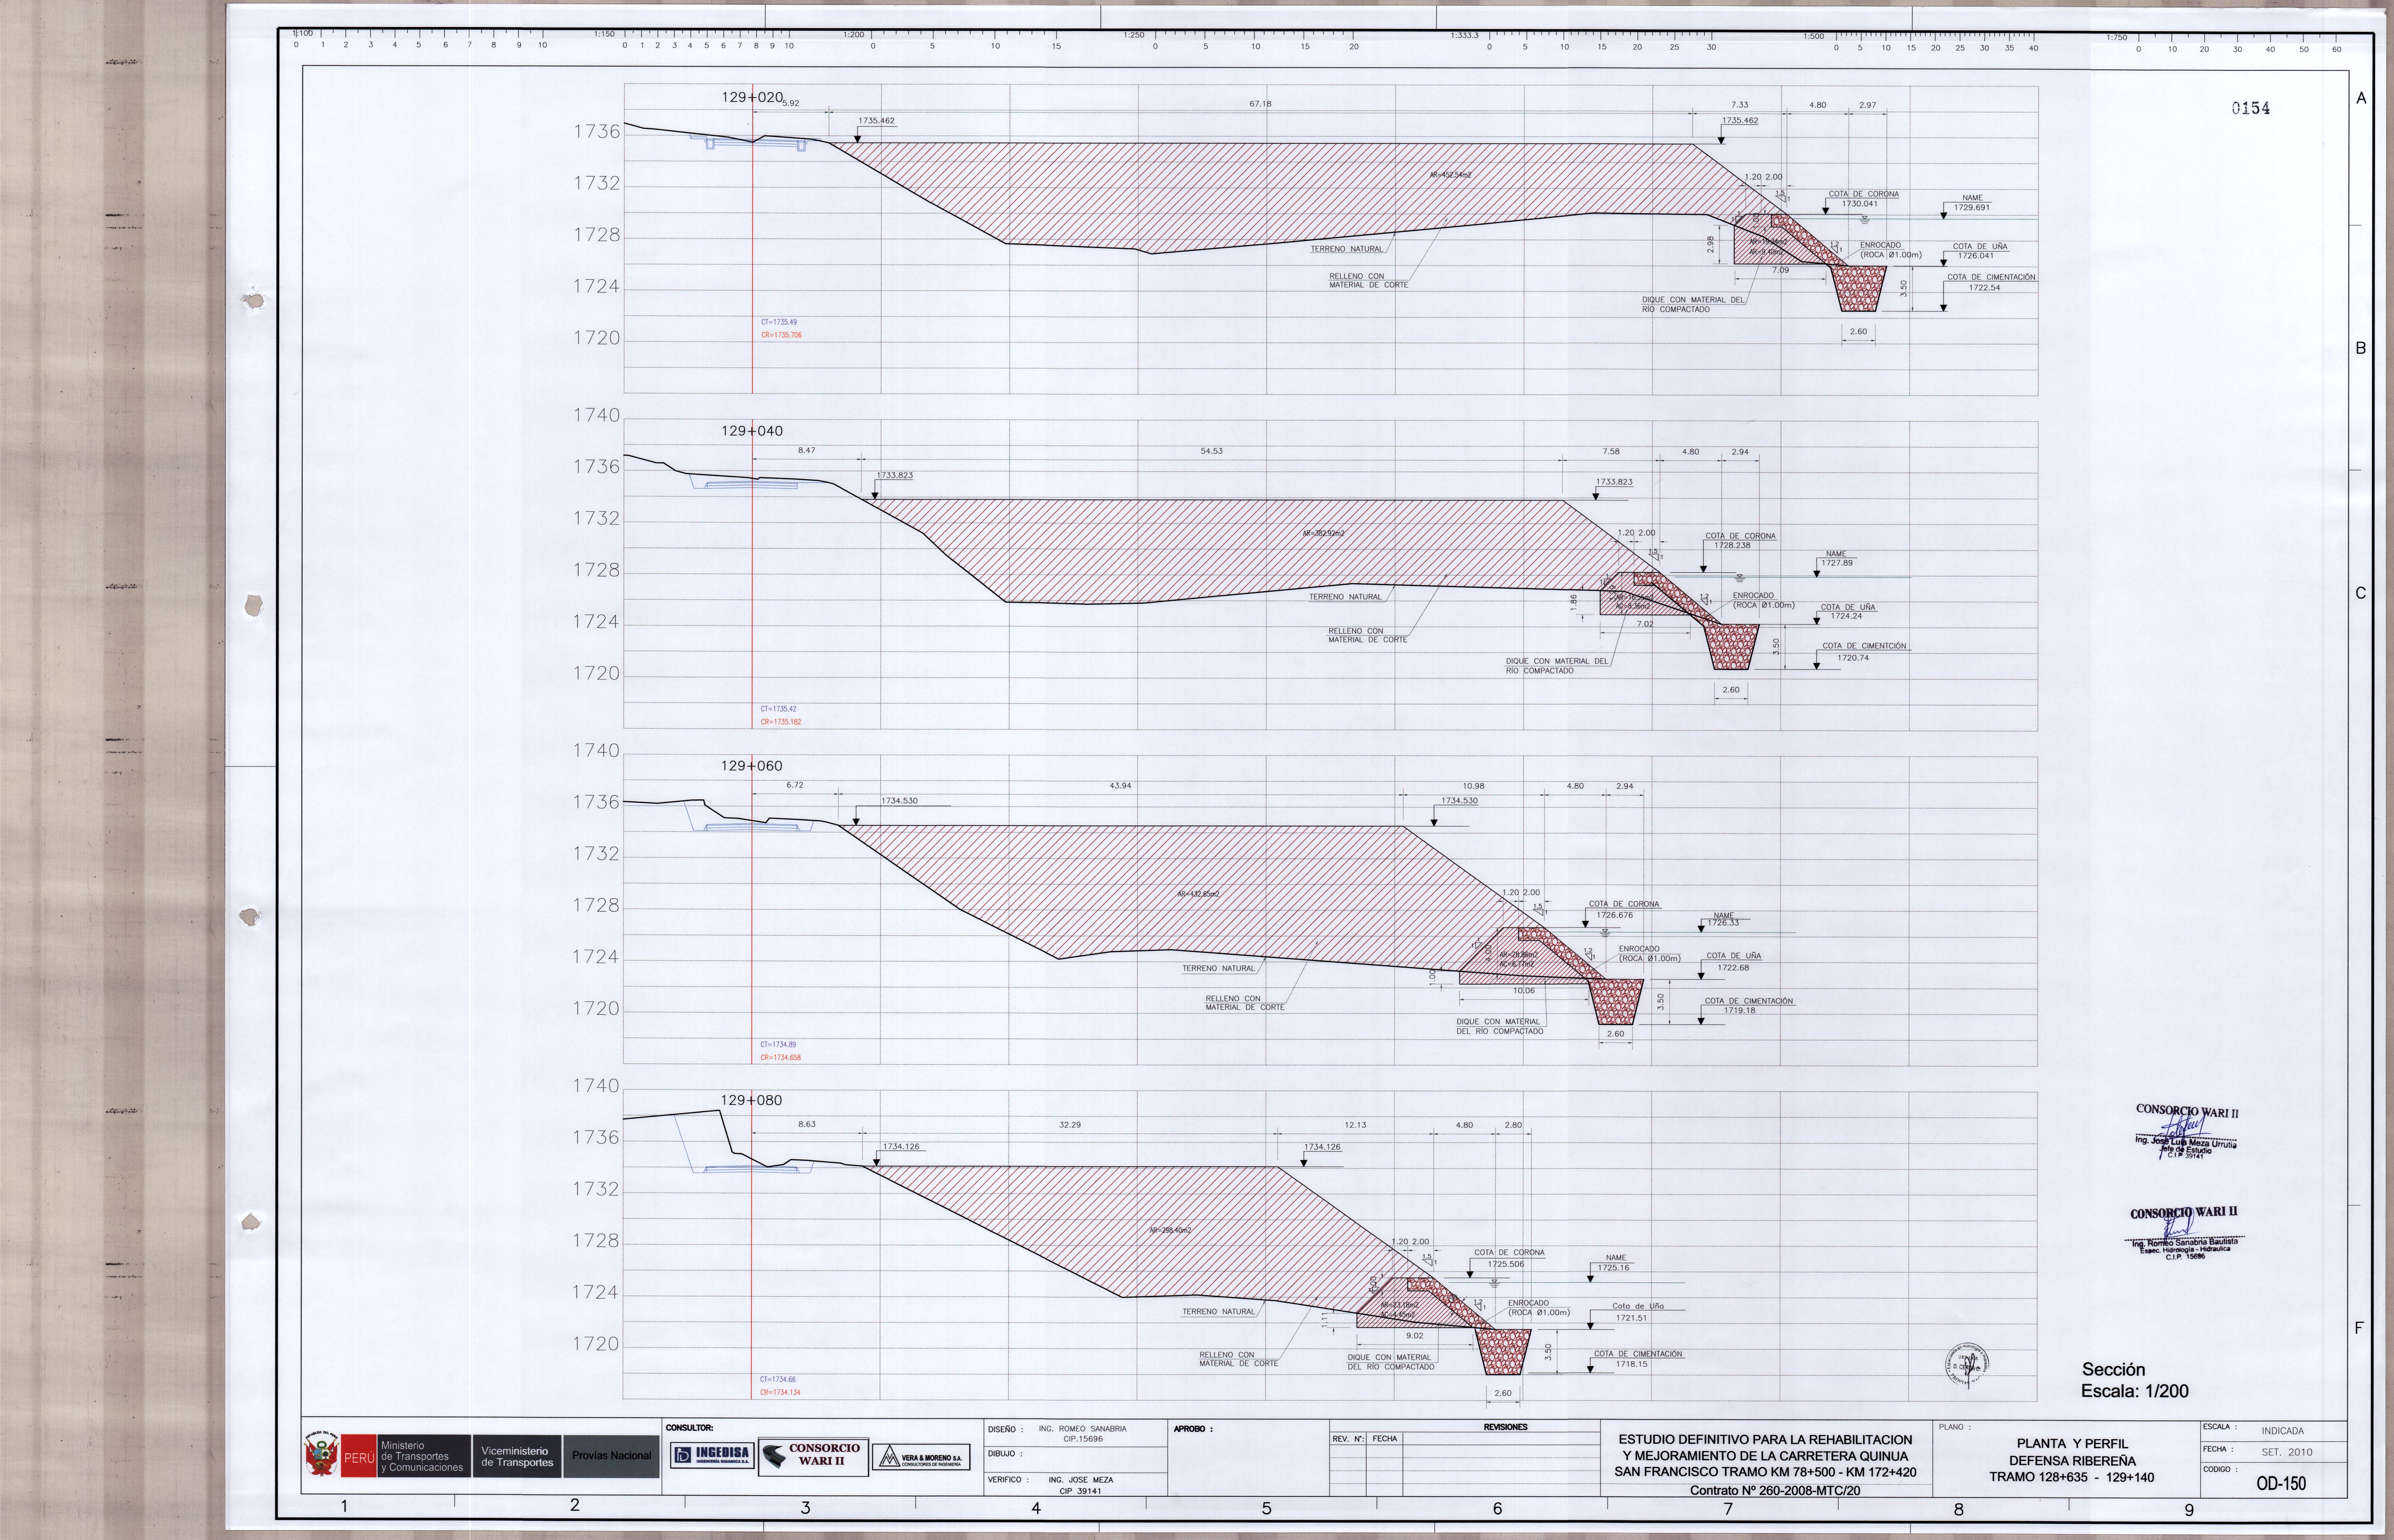Click red annotation CR=1735.182
Screen dimensions: 2394x1540
point(781,722)
